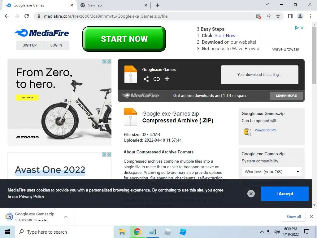This screenshot has width=317, height=238.
Task: Click the plus icon to save file
Action: [167, 79]
